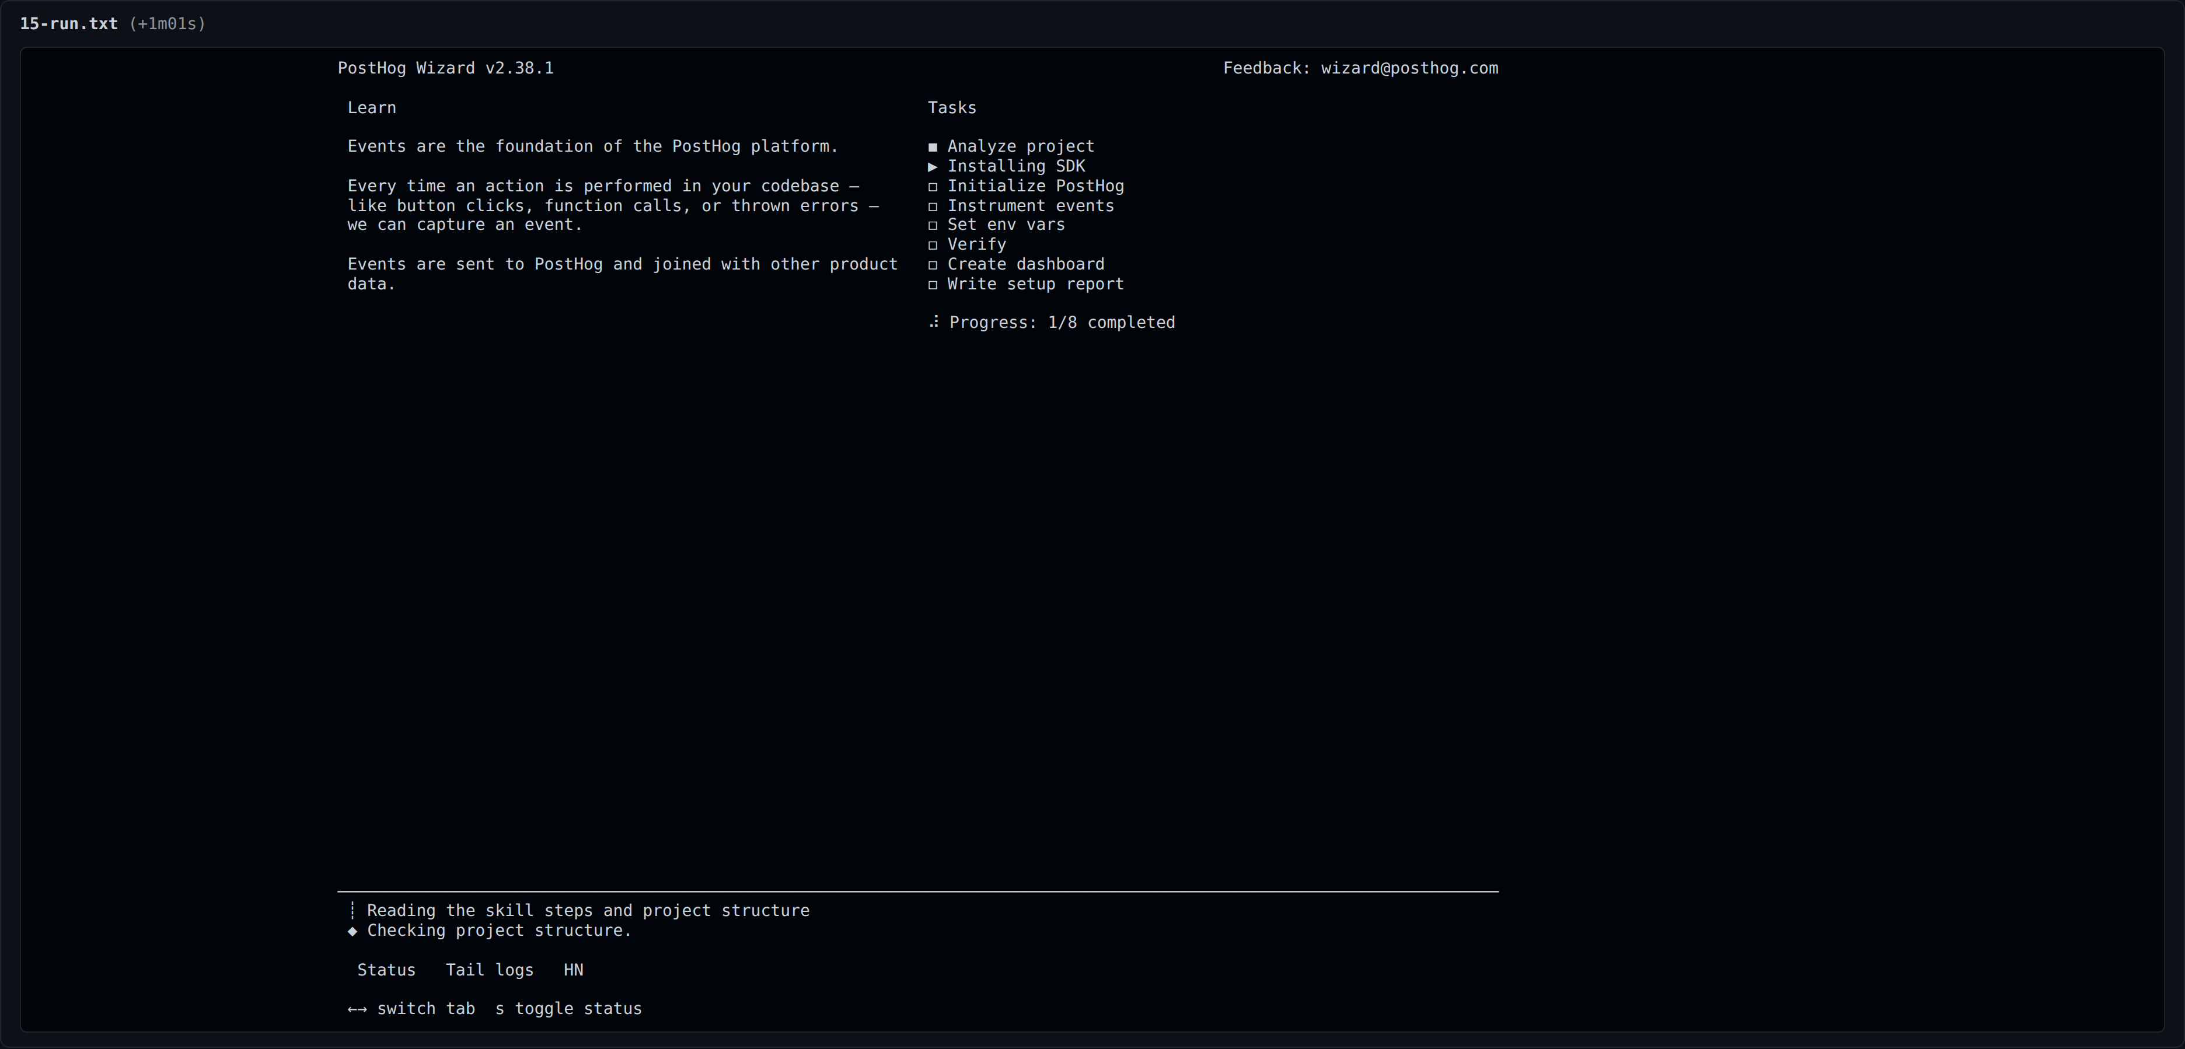Select the Status tab
Viewport: 2185px width, 1049px height.
point(386,969)
